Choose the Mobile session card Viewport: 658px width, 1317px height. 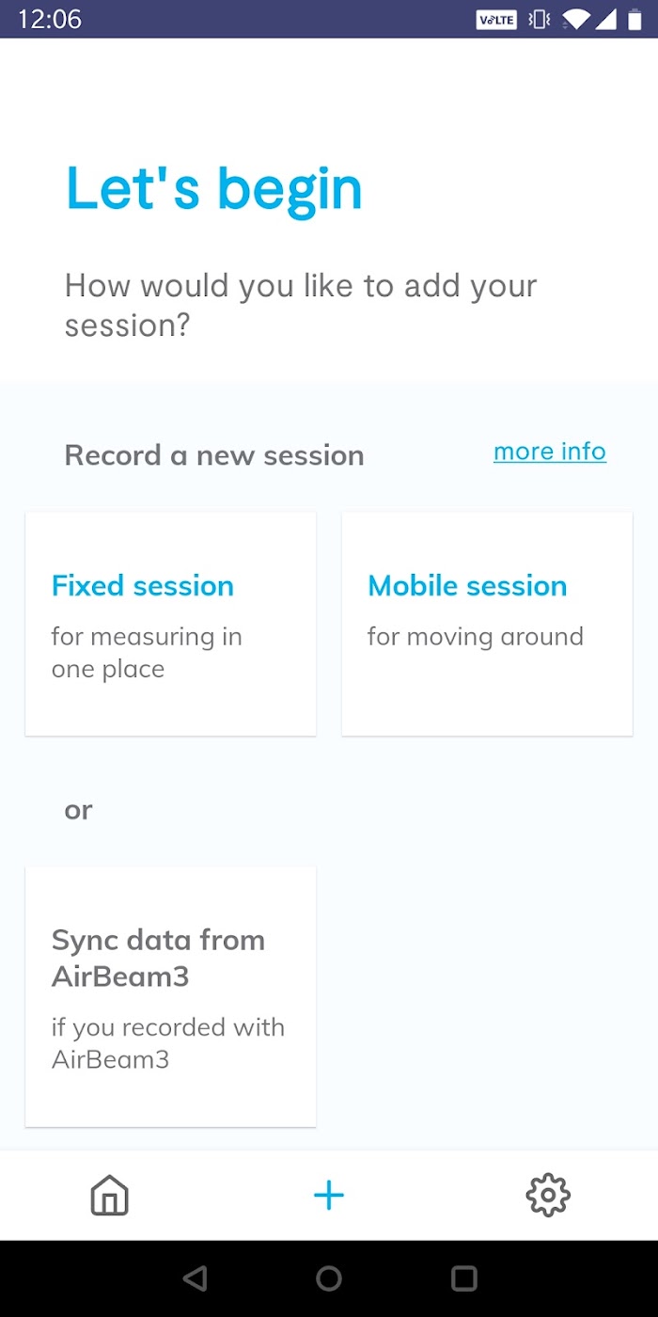point(487,625)
